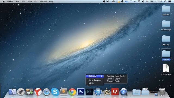Toggle Remove from Dock entry
Screen dimensions: 174x98
[x=116, y=76]
